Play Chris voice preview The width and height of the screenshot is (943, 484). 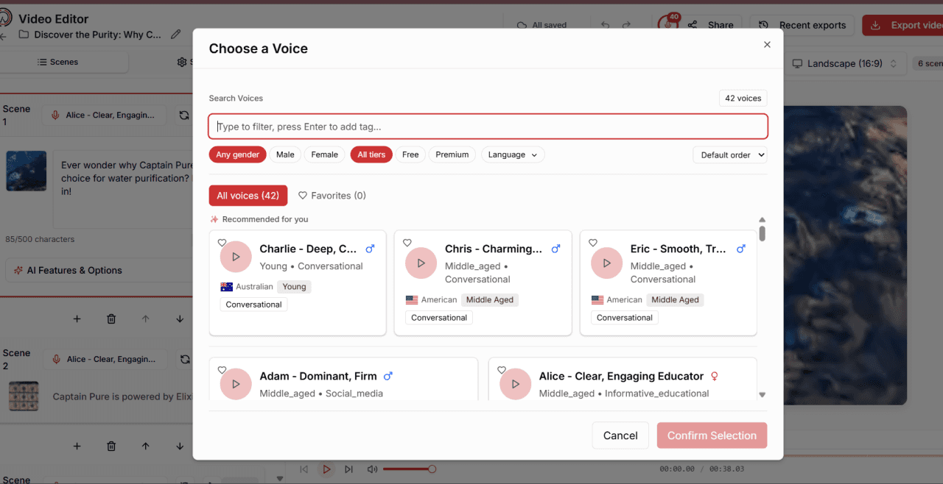[421, 263]
